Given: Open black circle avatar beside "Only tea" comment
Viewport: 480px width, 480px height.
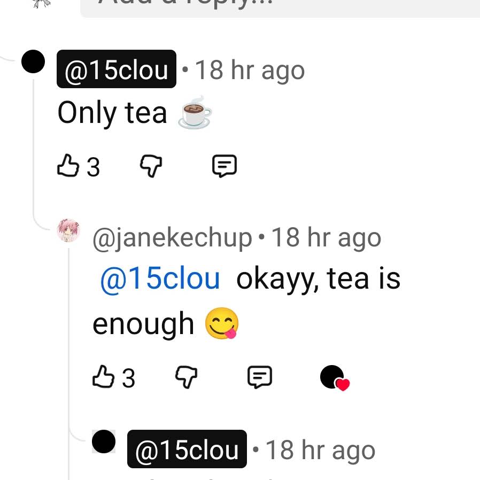Looking at the screenshot, I should coord(33,61).
